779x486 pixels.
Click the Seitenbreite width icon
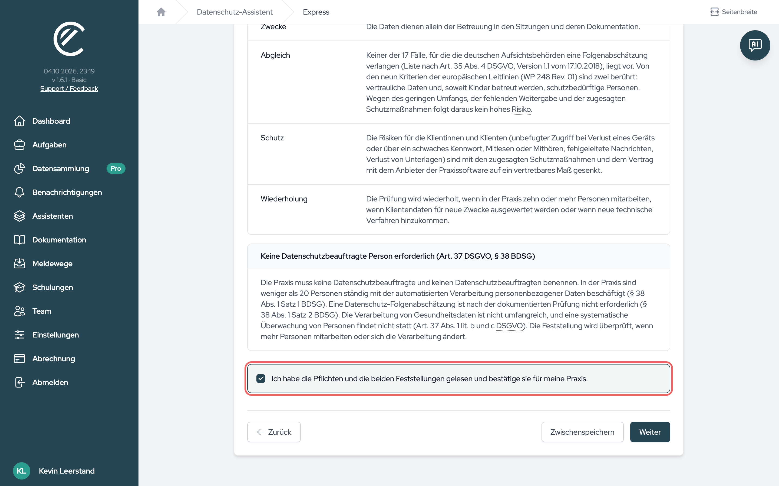point(714,12)
